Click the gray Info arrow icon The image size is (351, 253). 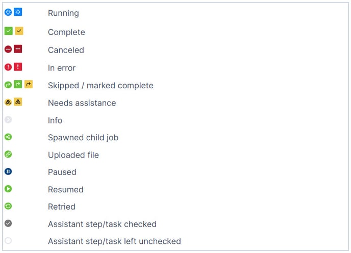click(x=8, y=119)
